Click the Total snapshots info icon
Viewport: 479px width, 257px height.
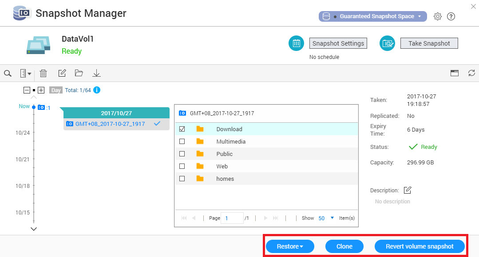click(x=97, y=90)
